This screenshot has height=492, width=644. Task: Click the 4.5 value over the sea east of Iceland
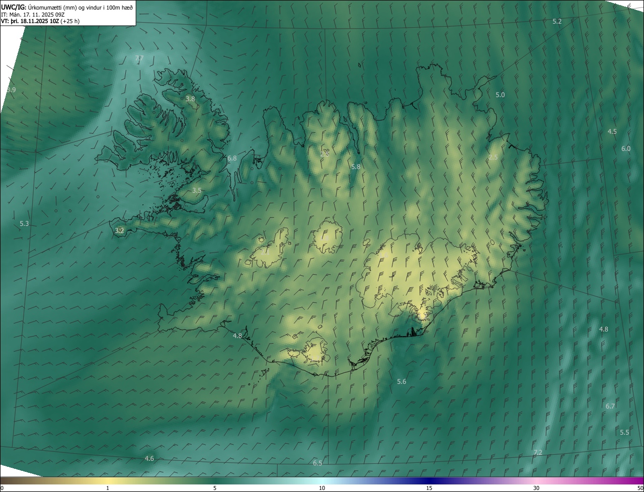pyautogui.click(x=612, y=131)
